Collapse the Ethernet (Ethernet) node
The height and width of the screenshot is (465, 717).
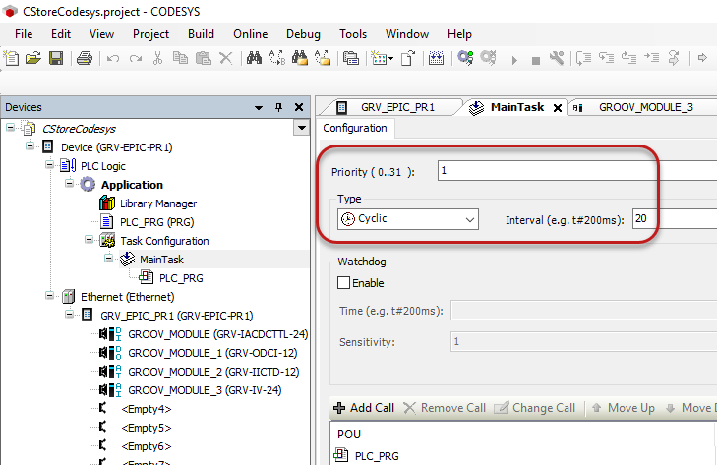tap(49, 296)
